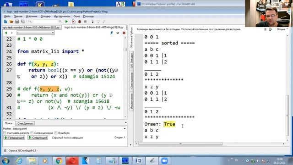Viewport: 293px width, 165px height.
Task: Click the code editor vertical scrollbar
Action: click(x=125, y=49)
